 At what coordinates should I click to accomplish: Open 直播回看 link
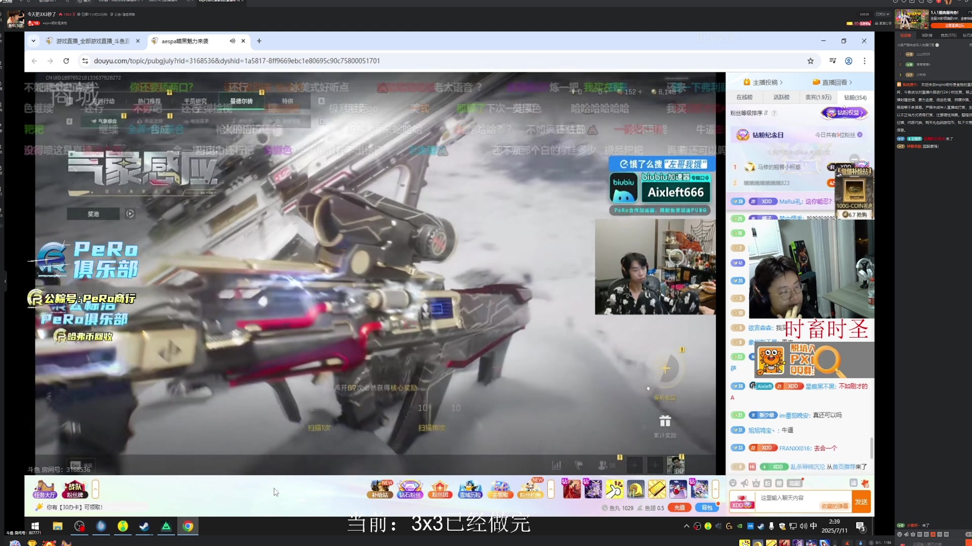[x=832, y=82]
